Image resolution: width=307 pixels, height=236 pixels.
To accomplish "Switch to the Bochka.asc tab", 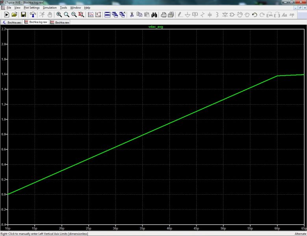I will coord(12,22).
